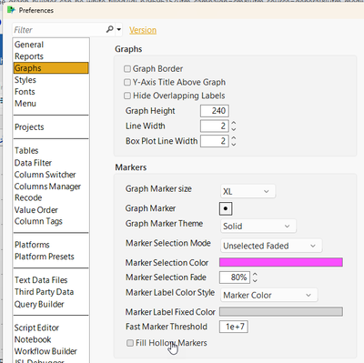Select the Graphs category
This screenshot has width=364, height=363.
pyautogui.click(x=51, y=68)
